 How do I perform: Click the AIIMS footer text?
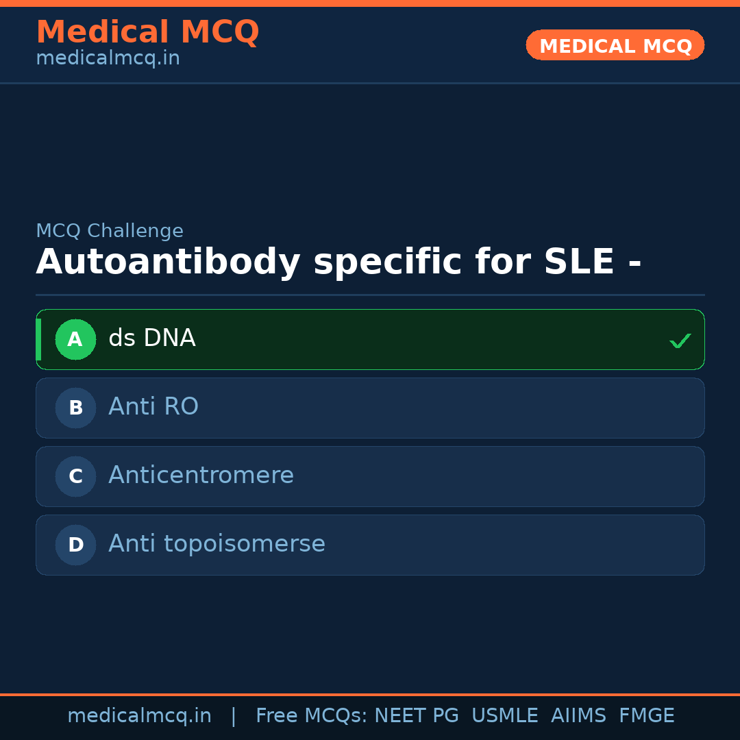(578, 716)
